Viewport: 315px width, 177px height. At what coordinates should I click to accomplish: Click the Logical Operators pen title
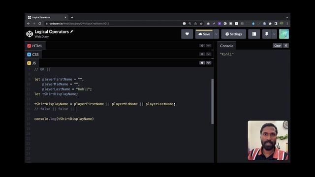pyautogui.click(x=52, y=31)
